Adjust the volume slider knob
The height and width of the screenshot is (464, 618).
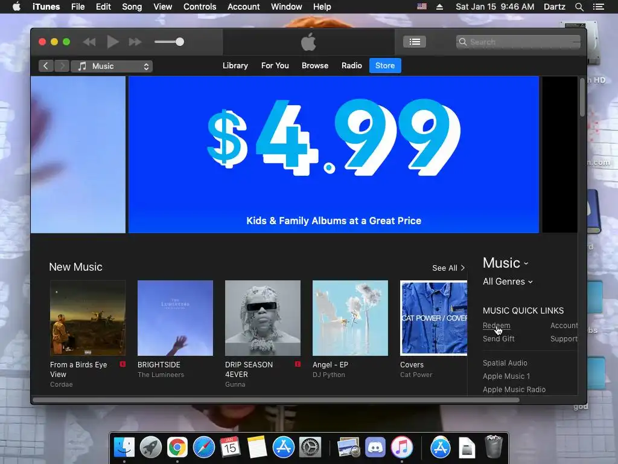(x=180, y=42)
